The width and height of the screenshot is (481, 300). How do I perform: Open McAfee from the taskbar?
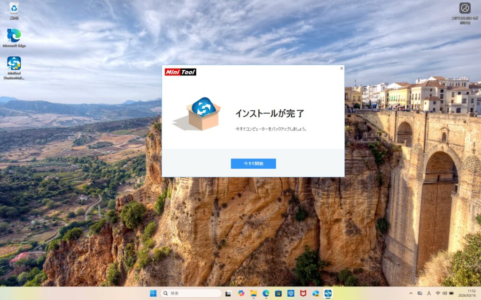303,293
